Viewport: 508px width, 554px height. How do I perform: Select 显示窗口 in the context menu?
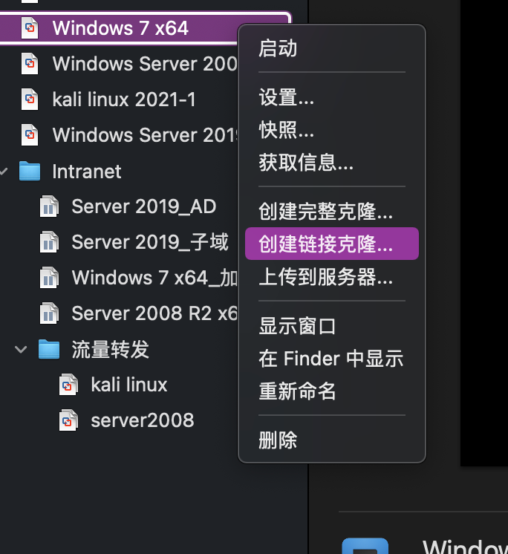(x=332, y=325)
